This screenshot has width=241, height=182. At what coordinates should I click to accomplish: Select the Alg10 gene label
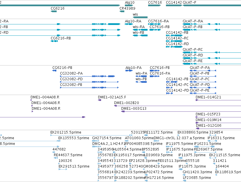pos(130,3)
